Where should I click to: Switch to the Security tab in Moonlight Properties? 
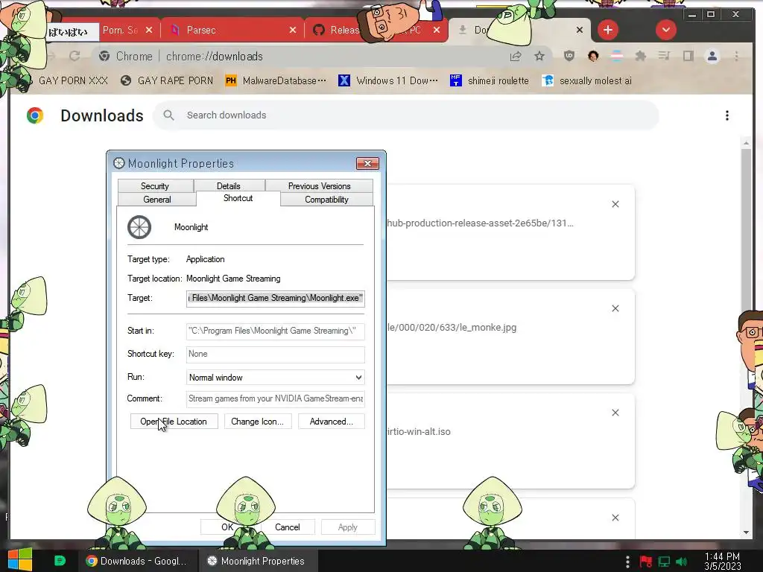[x=155, y=185]
